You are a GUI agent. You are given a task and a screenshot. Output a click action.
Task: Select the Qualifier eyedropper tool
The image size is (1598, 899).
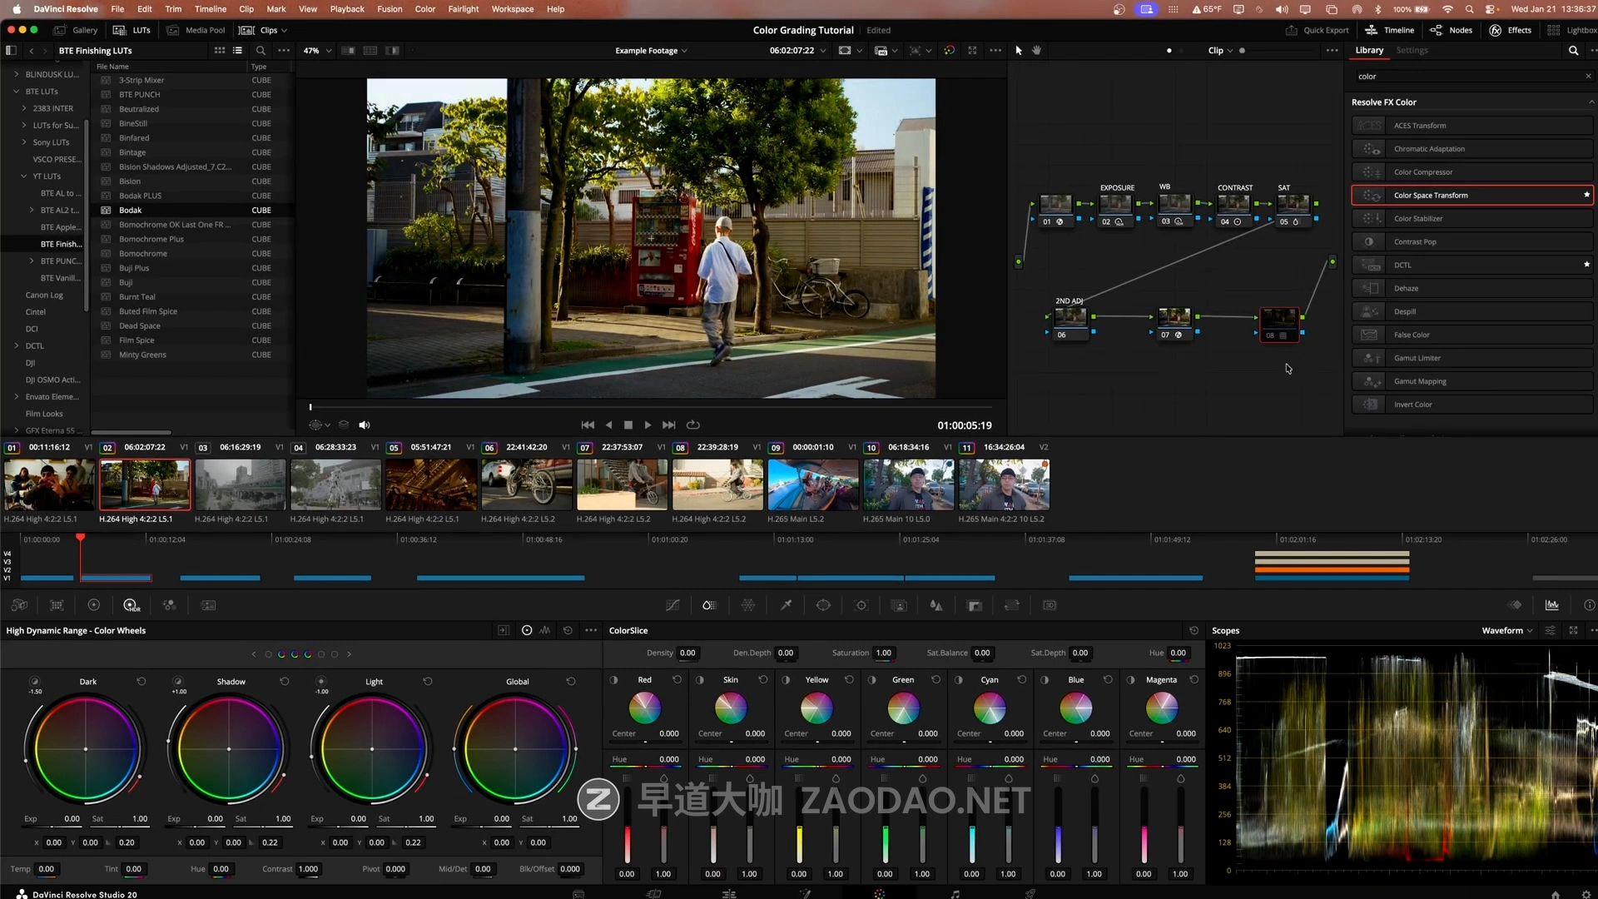(786, 605)
